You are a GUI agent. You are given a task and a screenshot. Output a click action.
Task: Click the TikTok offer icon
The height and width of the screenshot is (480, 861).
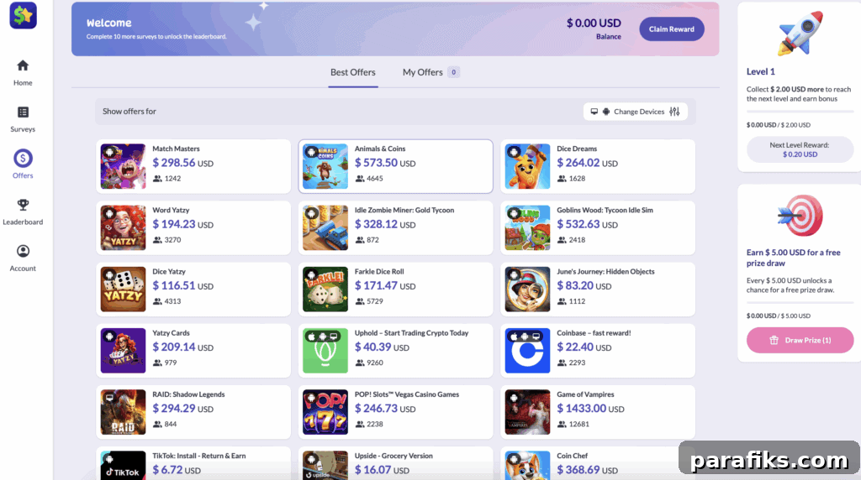click(x=123, y=465)
